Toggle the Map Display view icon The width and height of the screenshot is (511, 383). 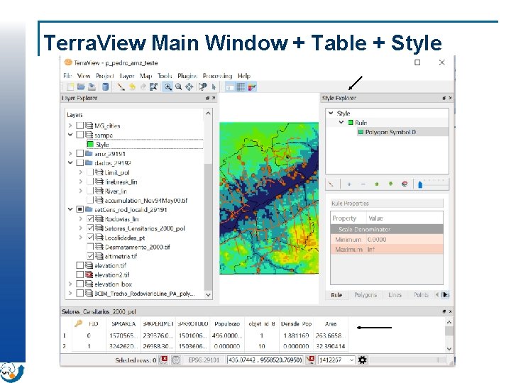(230, 87)
